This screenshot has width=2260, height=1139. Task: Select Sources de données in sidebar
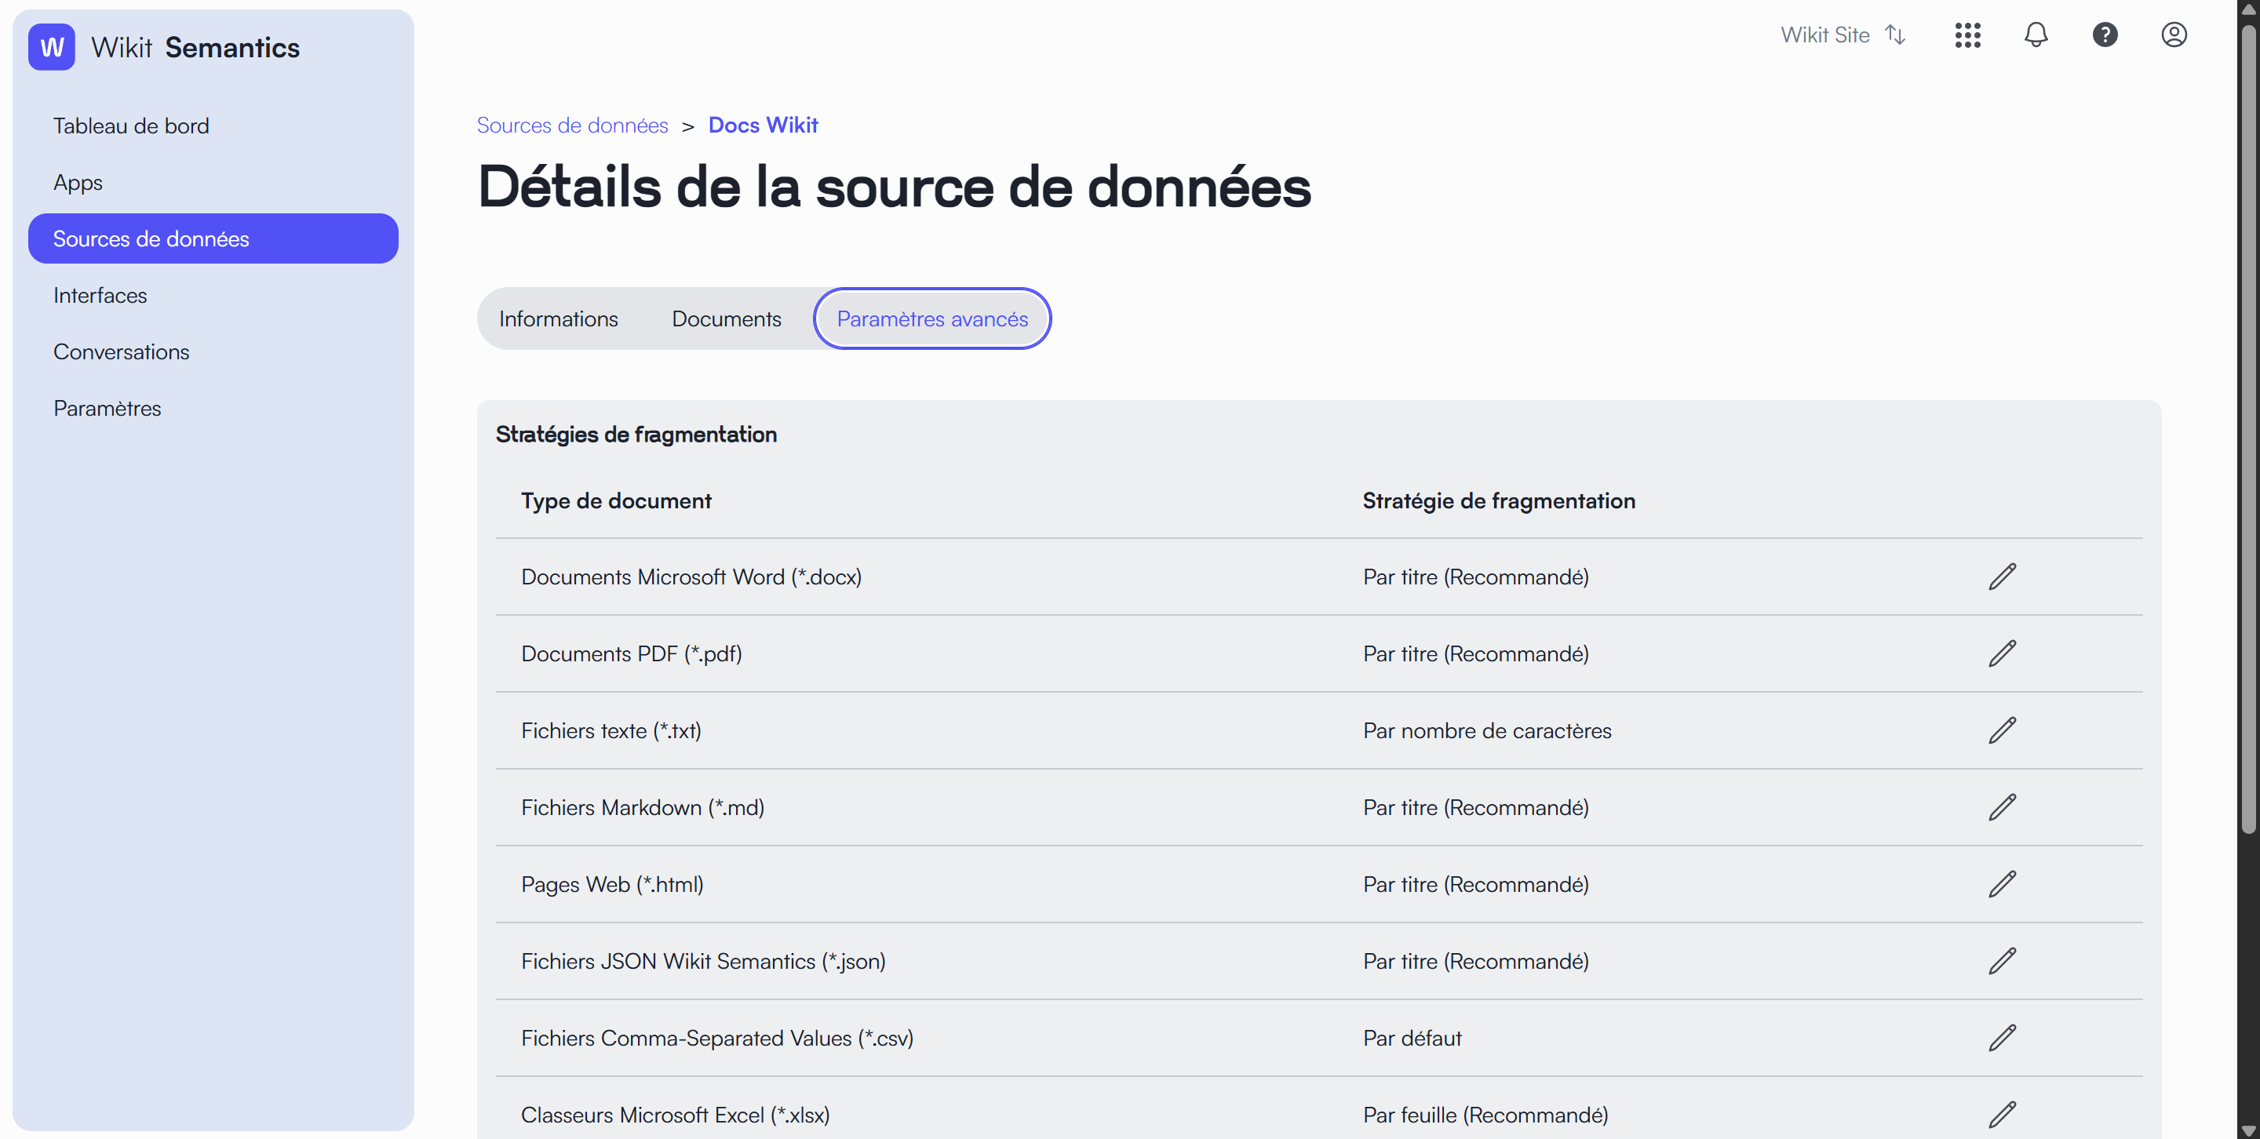point(213,238)
